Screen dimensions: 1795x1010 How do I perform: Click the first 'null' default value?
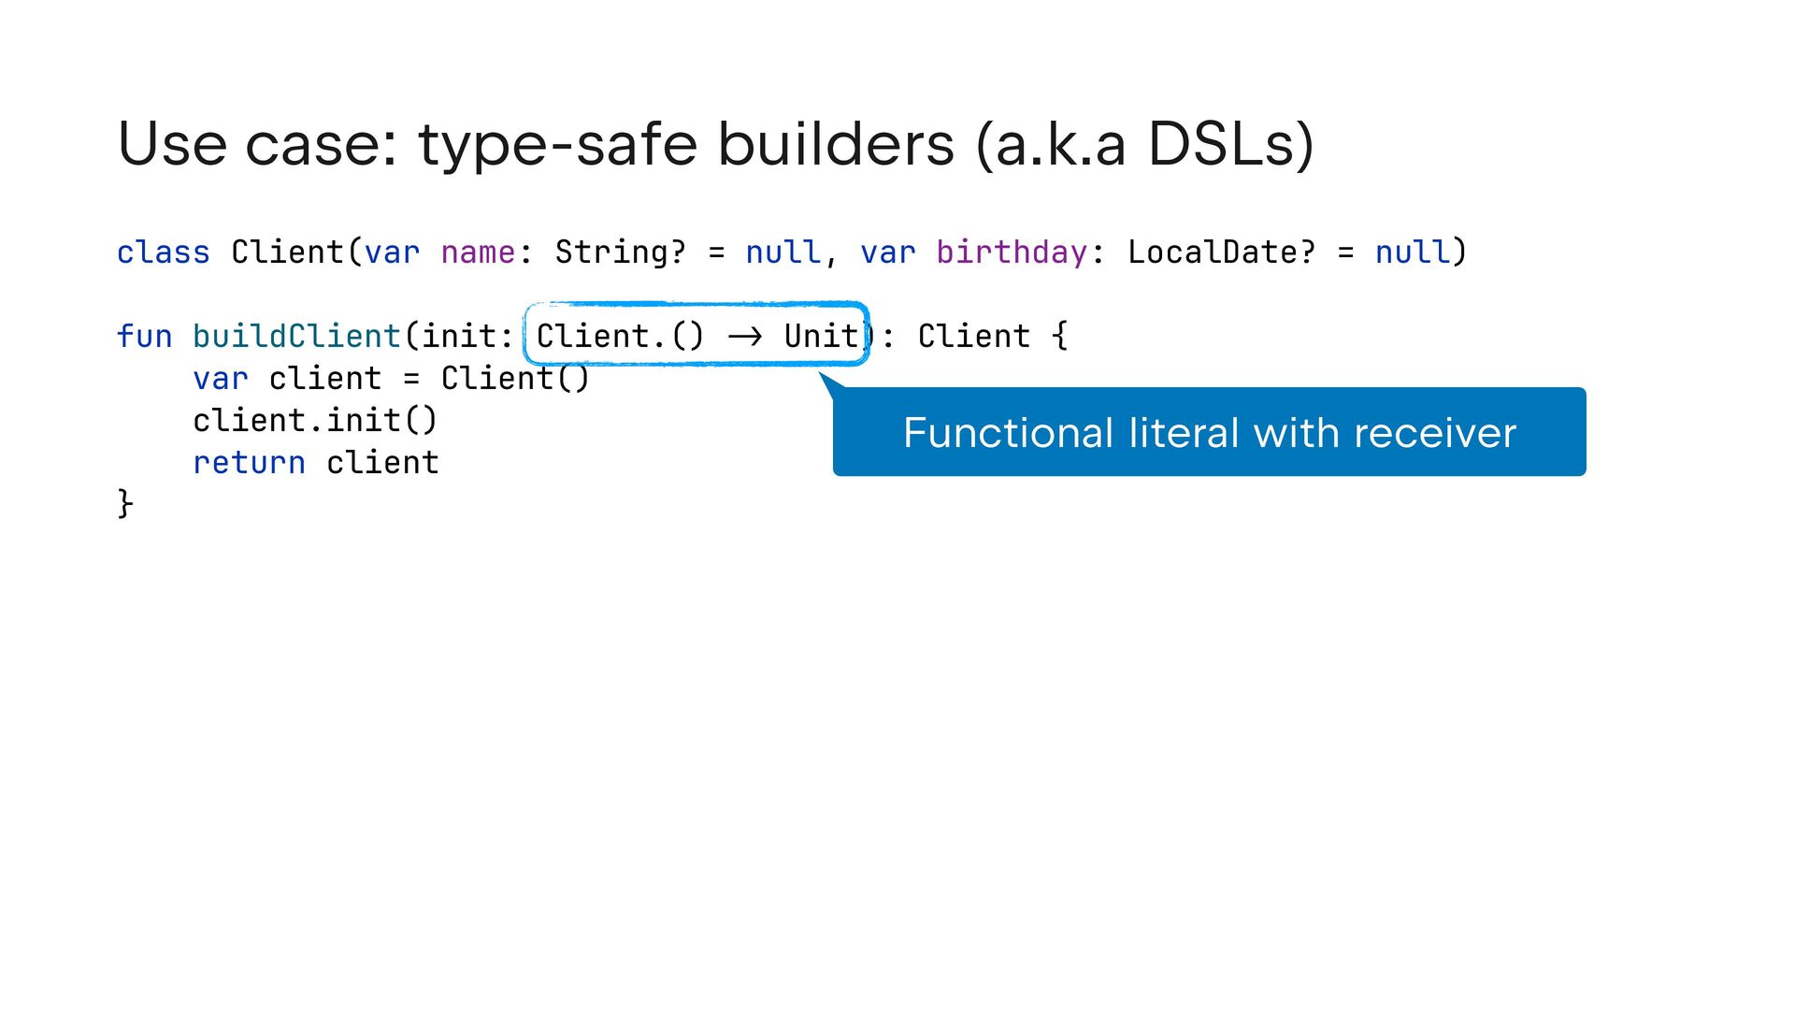[783, 252]
